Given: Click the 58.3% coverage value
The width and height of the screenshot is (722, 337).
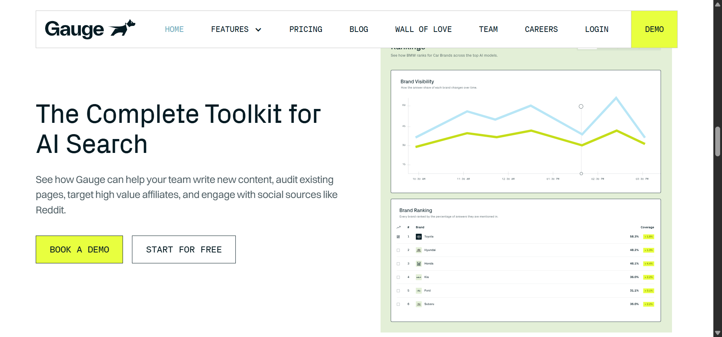Looking at the screenshot, I should [634, 237].
